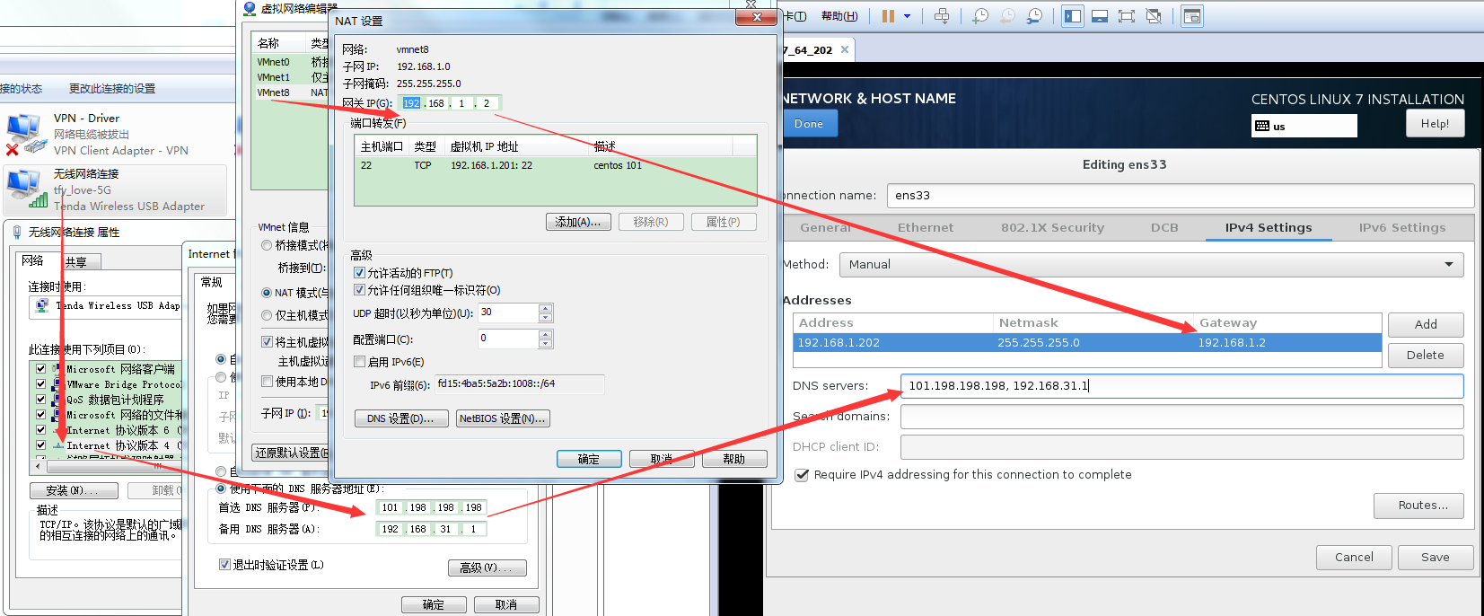Toggle the VMware Bridge Protocol checkbox
The width and height of the screenshot is (1484, 616).
coord(40,383)
